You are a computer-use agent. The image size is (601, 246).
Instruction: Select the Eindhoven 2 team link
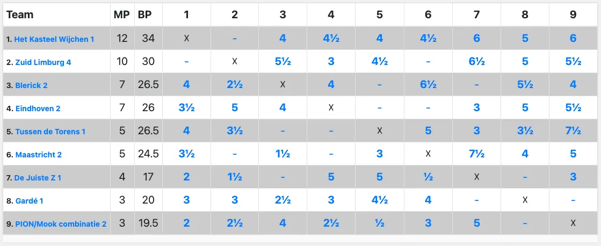click(x=38, y=108)
